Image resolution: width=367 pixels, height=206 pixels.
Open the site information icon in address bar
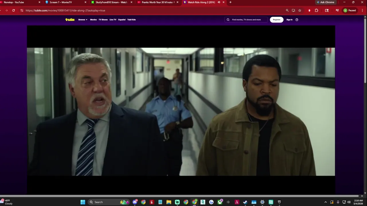pos(22,10)
